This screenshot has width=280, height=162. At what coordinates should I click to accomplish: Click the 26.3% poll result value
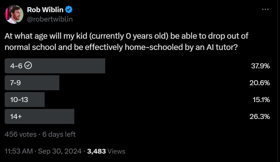pos(260,117)
